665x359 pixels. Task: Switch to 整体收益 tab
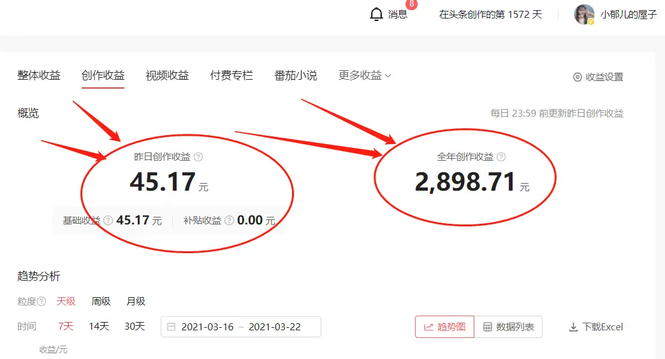(x=39, y=75)
